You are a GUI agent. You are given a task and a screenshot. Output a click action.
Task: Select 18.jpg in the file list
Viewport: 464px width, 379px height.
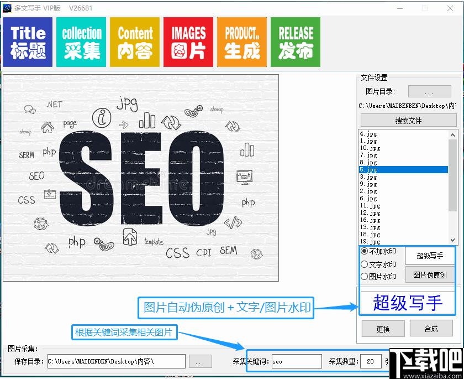click(403, 235)
